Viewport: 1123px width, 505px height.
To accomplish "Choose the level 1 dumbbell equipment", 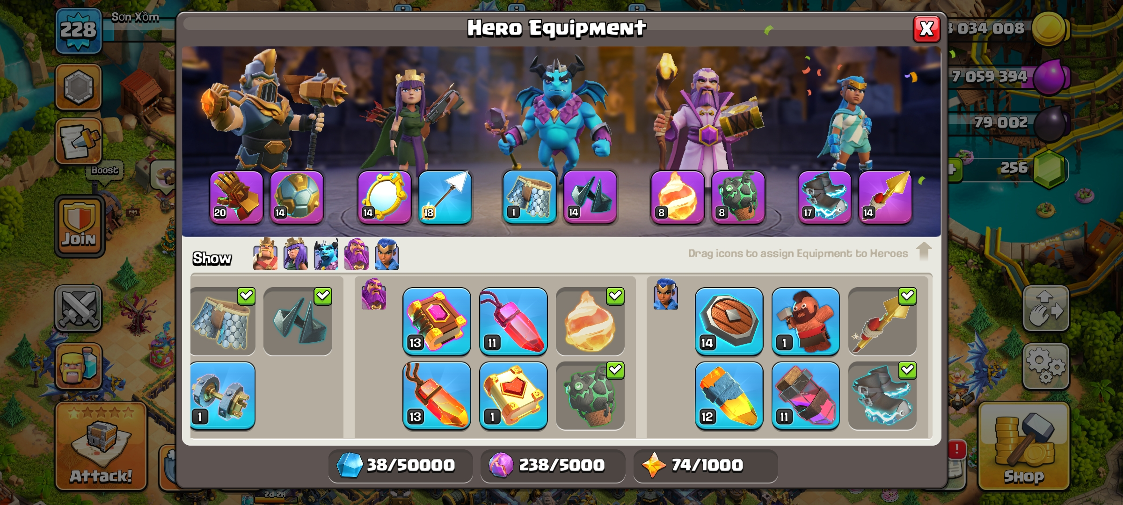I will tap(223, 396).
